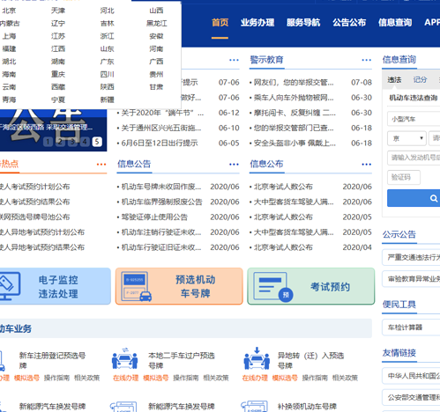This screenshot has height=412, width=440.
Task: Open 新能源汽车换发号牌 in the middle column
Action: 182,407
